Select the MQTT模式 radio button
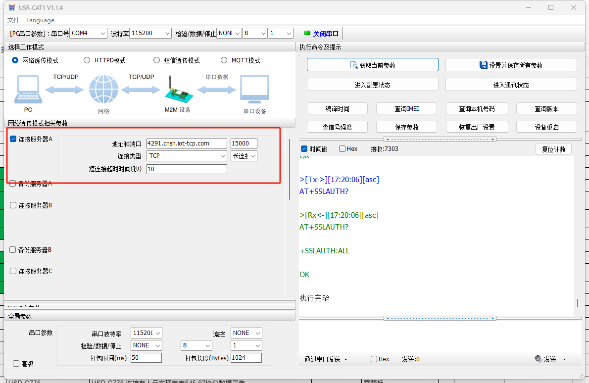 coord(224,60)
